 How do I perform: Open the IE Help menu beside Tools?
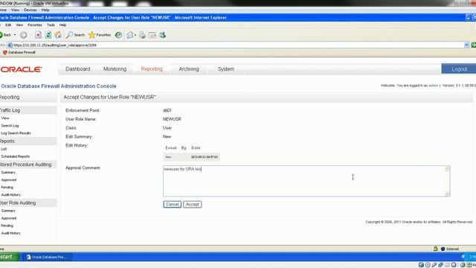point(62,25)
